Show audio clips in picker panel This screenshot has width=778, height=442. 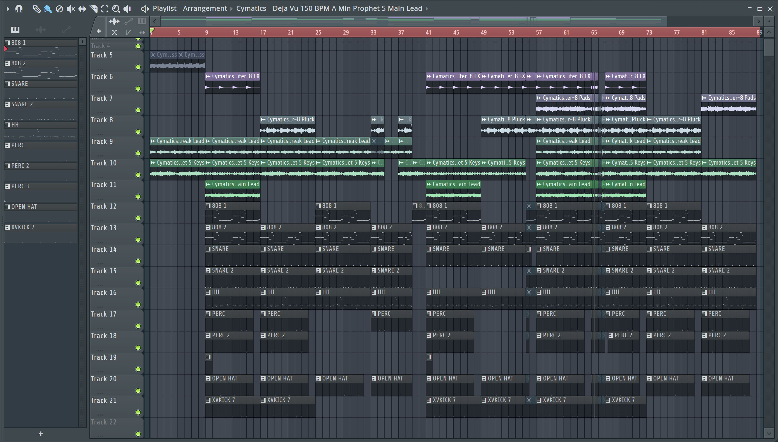pyautogui.click(x=41, y=29)
